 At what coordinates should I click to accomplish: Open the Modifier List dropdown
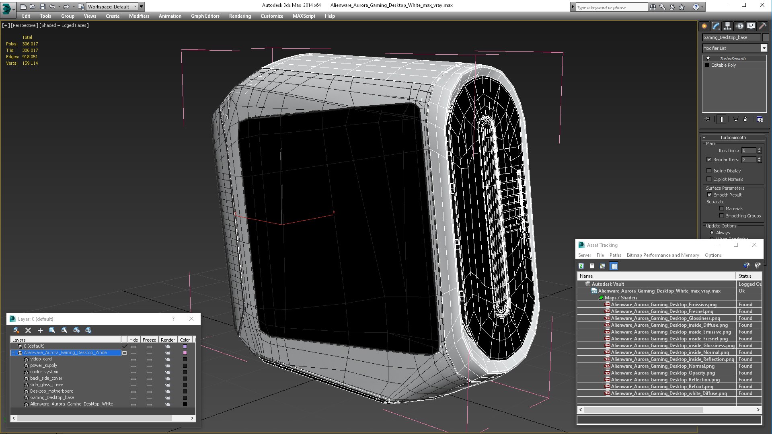pos(764,48)
